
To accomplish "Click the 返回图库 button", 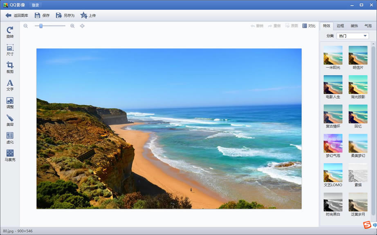I will click(17, 16).
